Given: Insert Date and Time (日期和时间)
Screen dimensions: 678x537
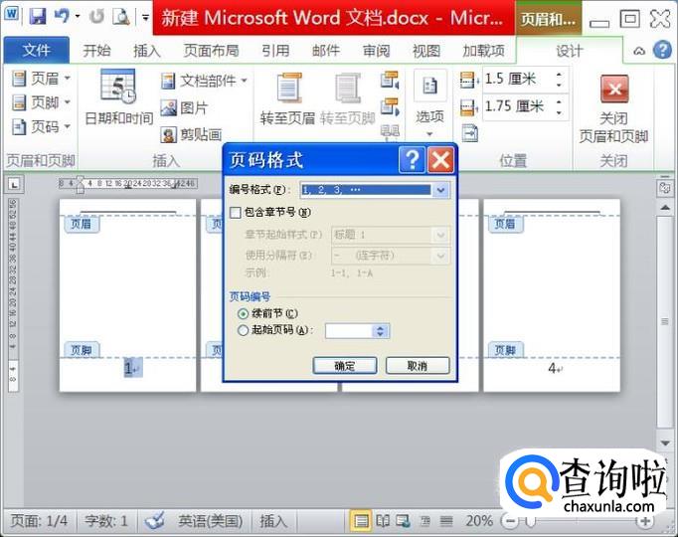Looking at the screenshot, I should coord(118,97).
